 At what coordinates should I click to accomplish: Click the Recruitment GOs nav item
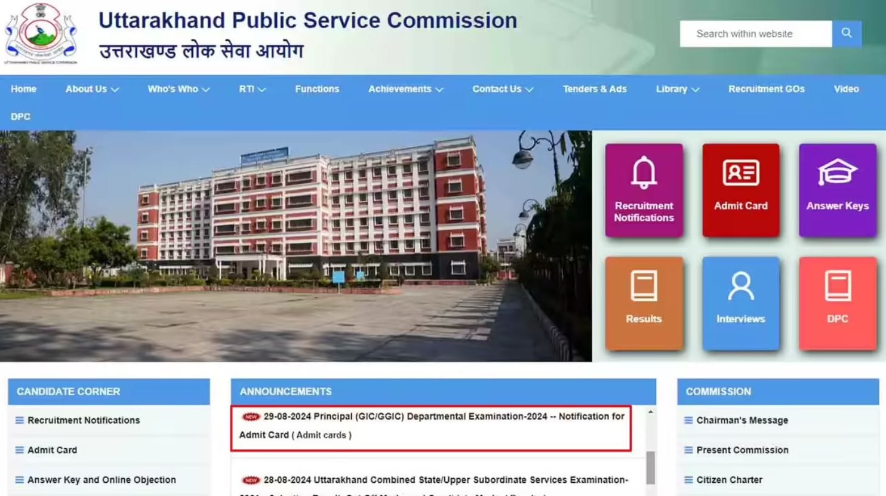[x=767, y=89]
